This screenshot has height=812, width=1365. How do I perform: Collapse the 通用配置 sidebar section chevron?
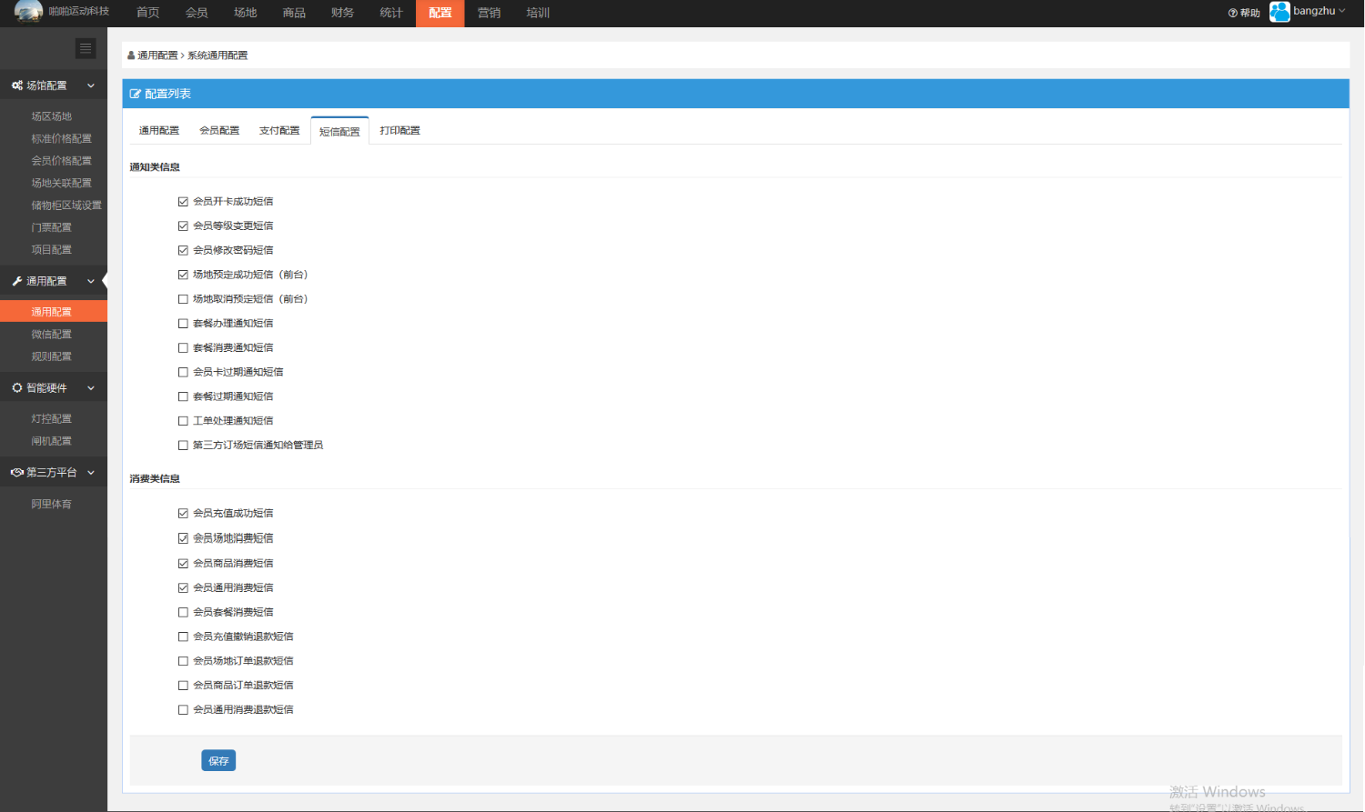(91, 281)
